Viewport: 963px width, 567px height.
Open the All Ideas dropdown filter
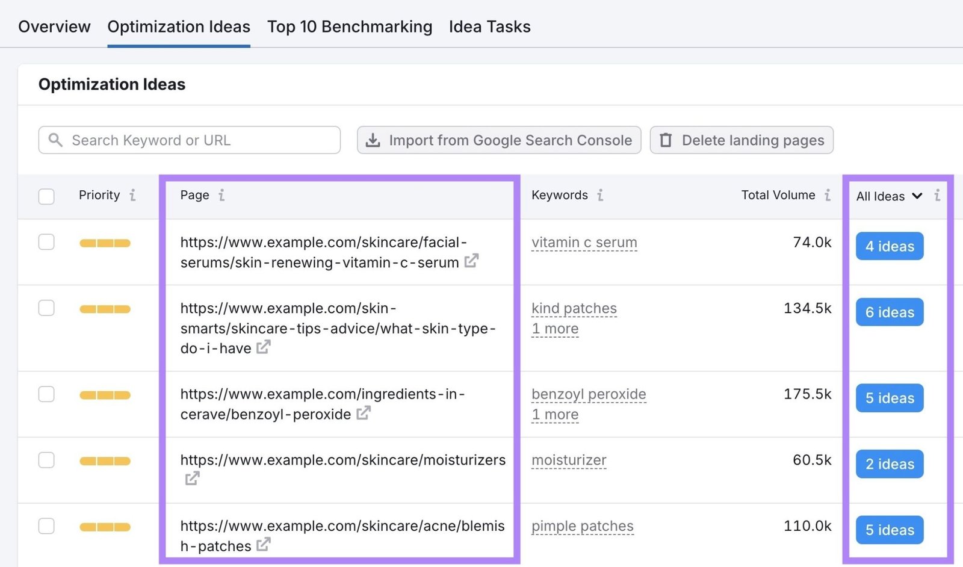click(x=889, y=196)
